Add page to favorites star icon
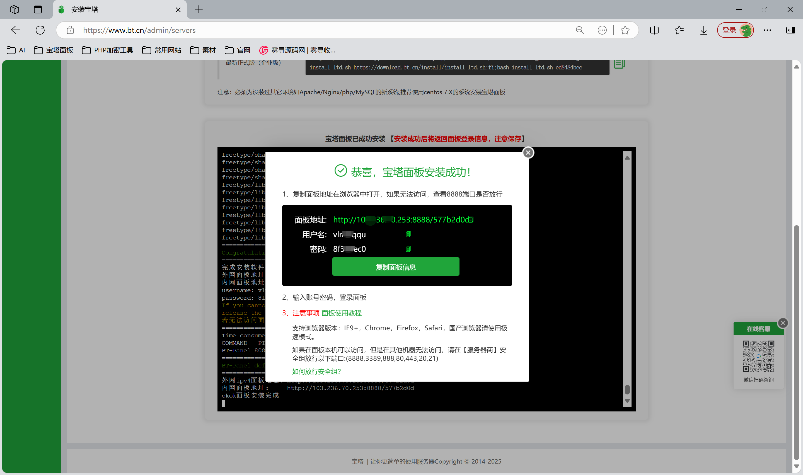 pyautogui.click(x=625, y=30)
